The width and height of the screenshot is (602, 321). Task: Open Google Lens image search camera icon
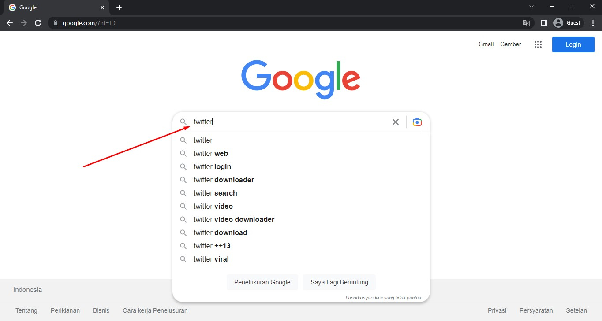pyautogui.click(x=417, y=122)
